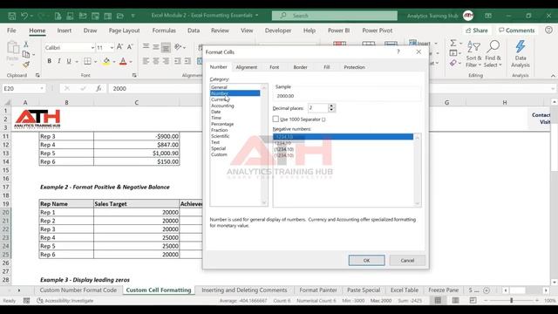Open Sort & Filter

pyautogui.click(x=473, y=54)
